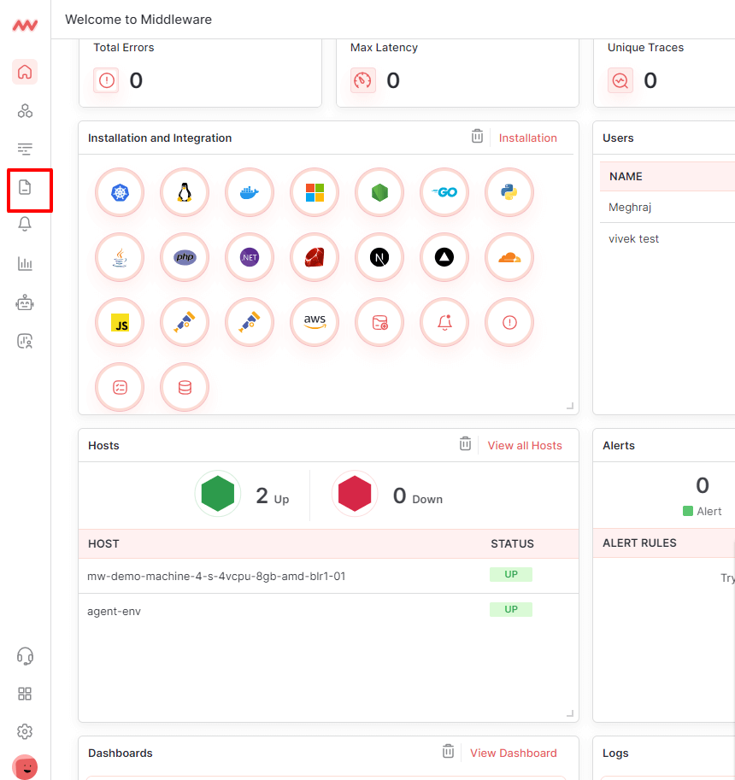735x780 pixels.
Task: Select the Ruby integration icon
Action: tap(315, 257)
